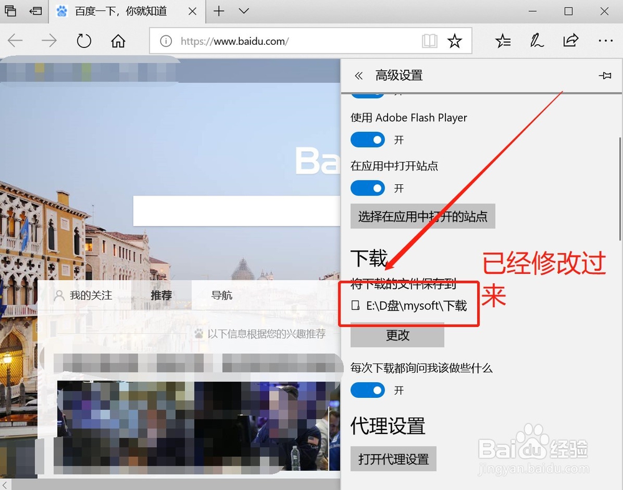Image resolution: width=623 pixels, height=490 pixels.
Task: Turn off 在应用中打开站点 switch
Action: (368, 188)
